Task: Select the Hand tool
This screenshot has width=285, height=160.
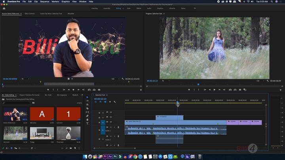Action: click(87, 120)
